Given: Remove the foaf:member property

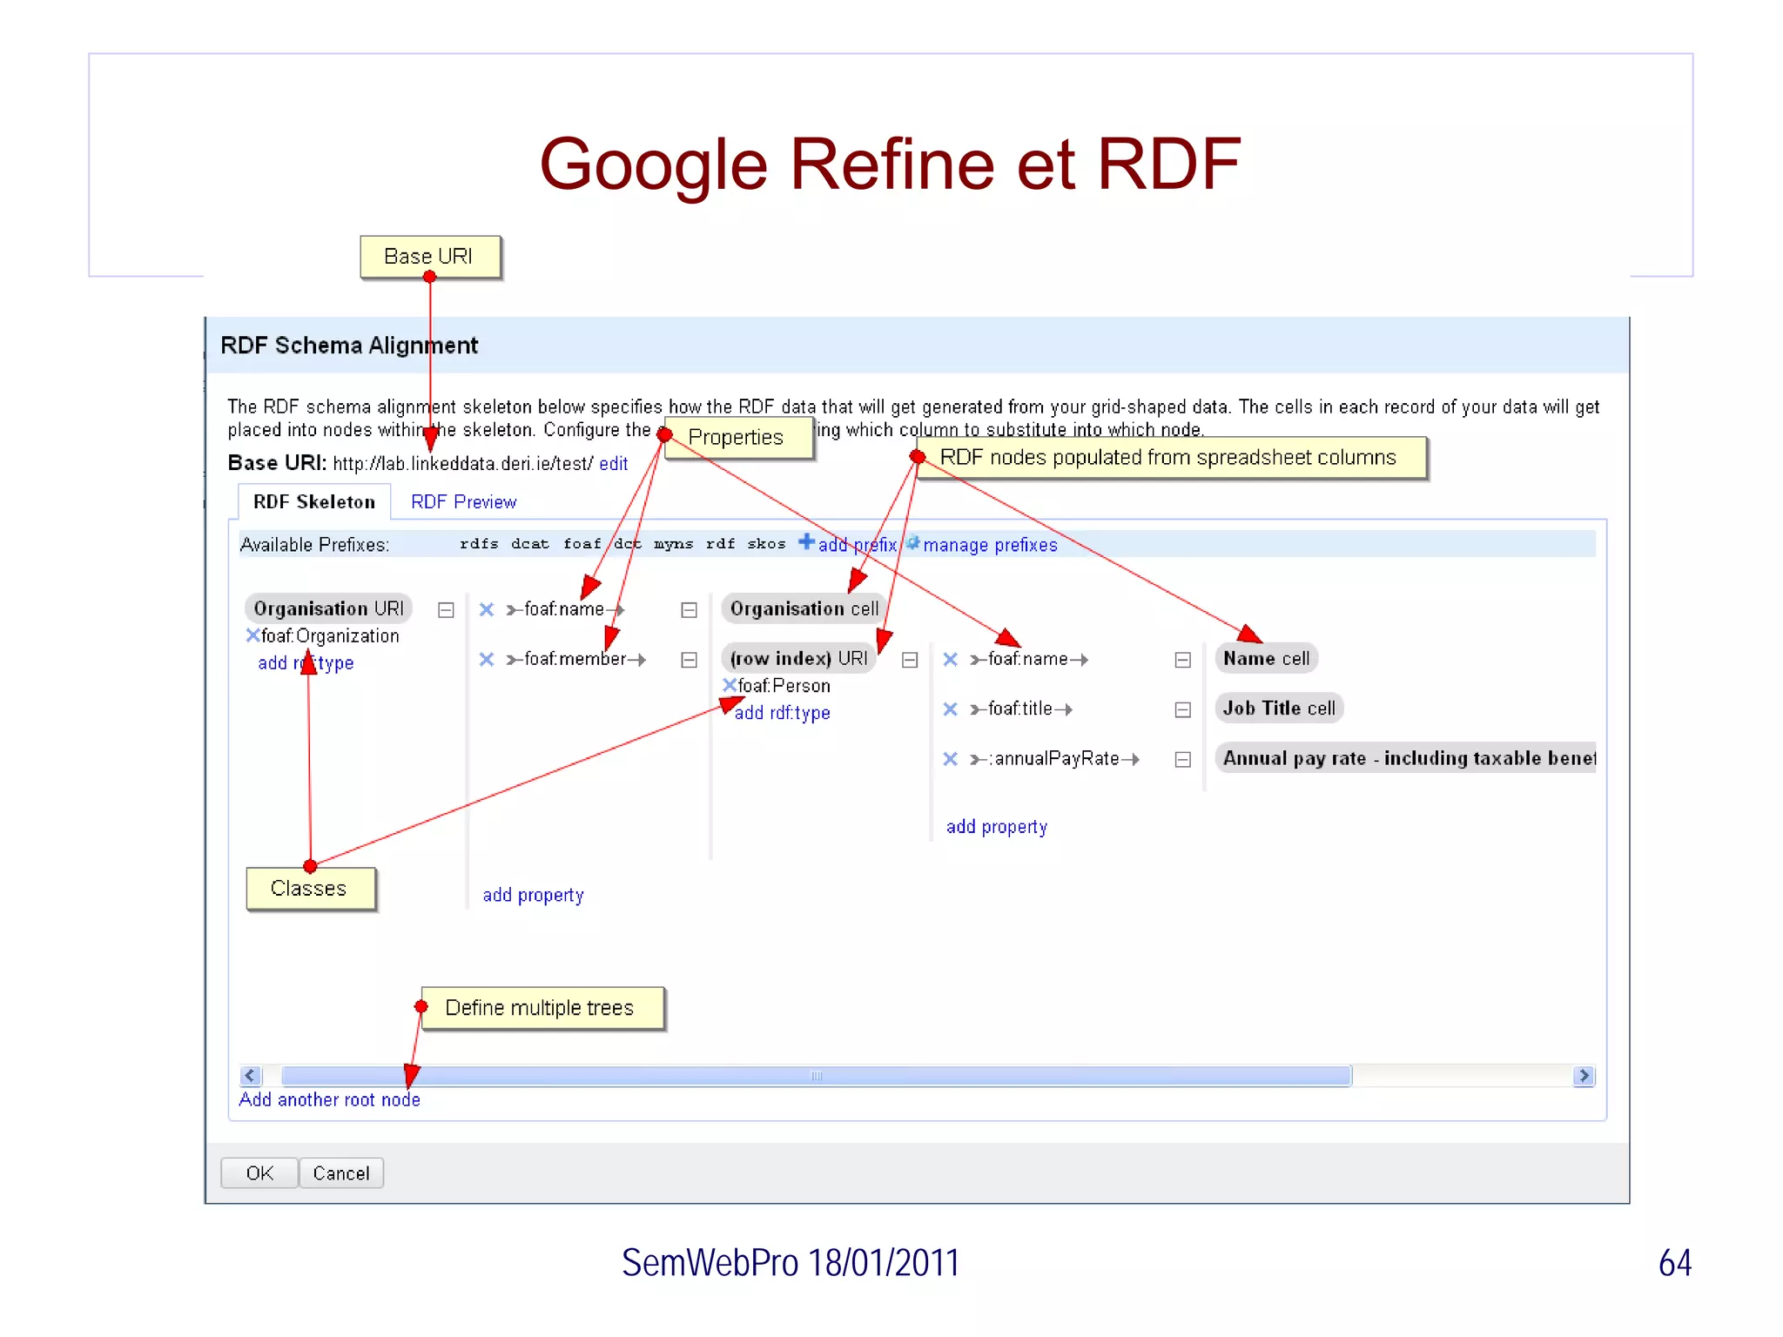Looking at the screenshot, I should coord(487,660).
